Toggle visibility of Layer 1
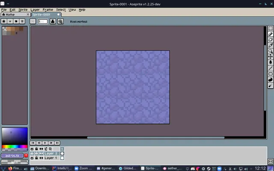Viewport: 274px width, 171px height. [32, 158]
